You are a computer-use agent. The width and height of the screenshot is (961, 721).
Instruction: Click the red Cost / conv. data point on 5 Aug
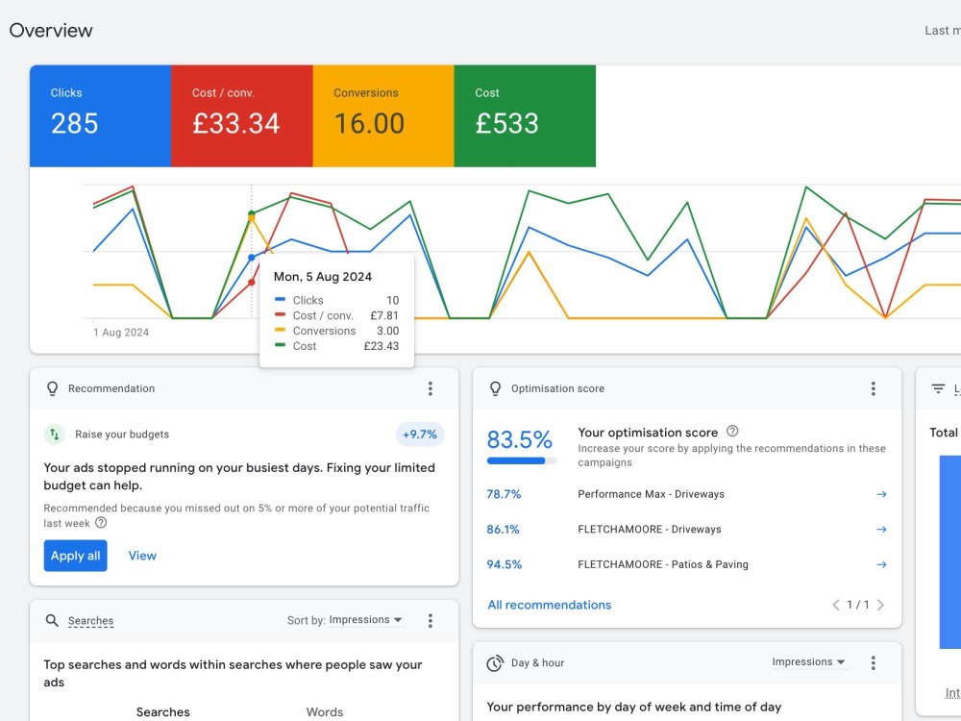pos(251,282)
